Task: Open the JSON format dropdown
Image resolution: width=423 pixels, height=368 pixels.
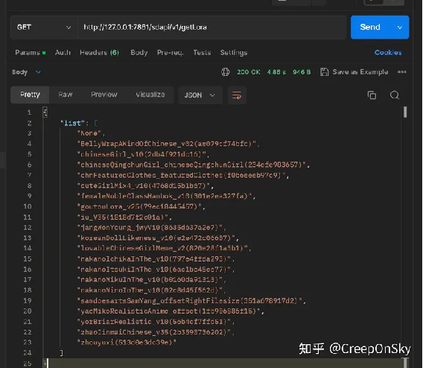Action: 200,95
